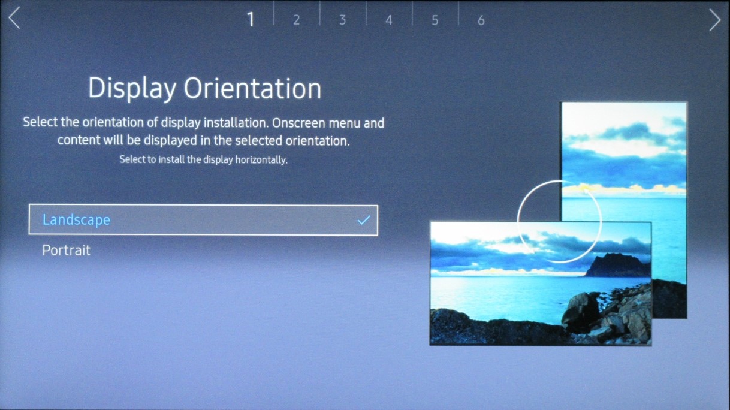This screenshot has height=410, width=730.
Task: Click the checkmark beside Landscape
Action: (363, 220)
